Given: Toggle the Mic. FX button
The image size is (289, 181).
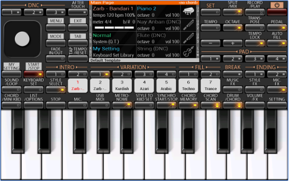Looking at the screenshot, I should click(277, 90).
